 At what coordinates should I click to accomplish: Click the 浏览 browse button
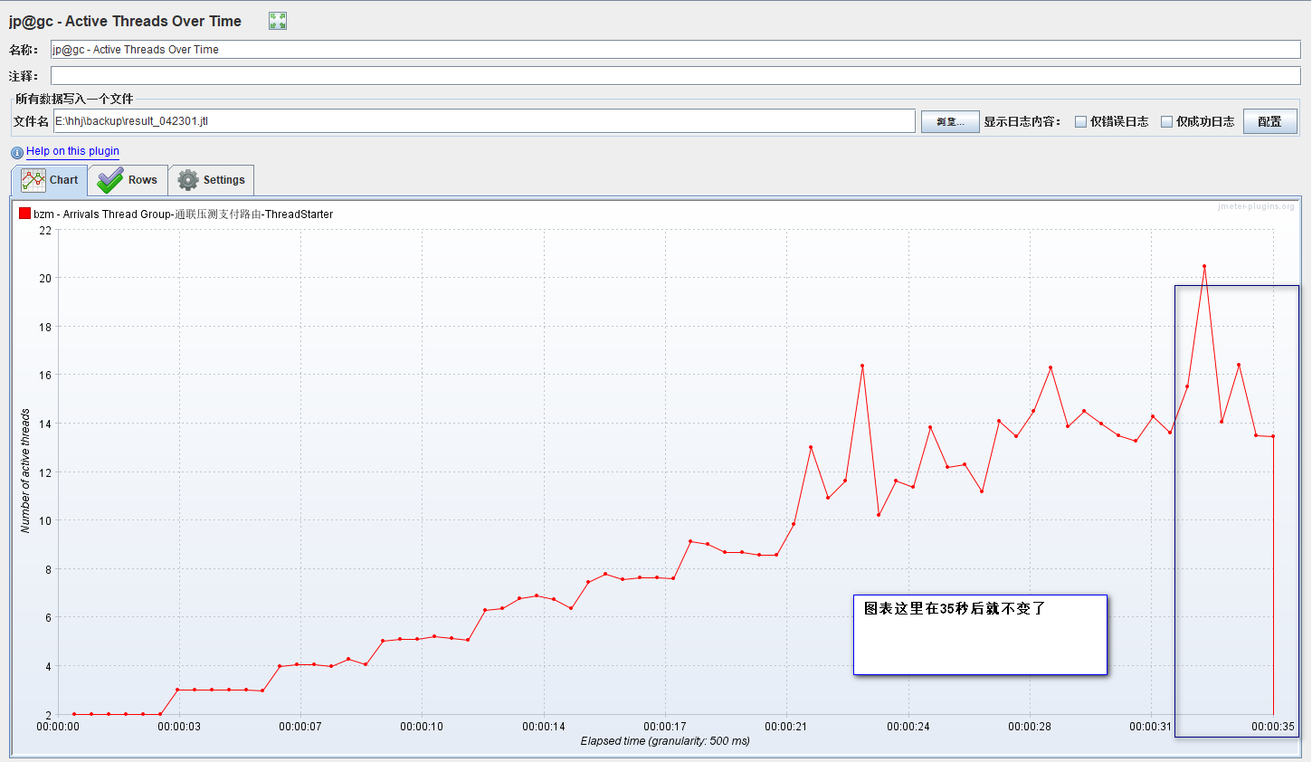point(950,121)
